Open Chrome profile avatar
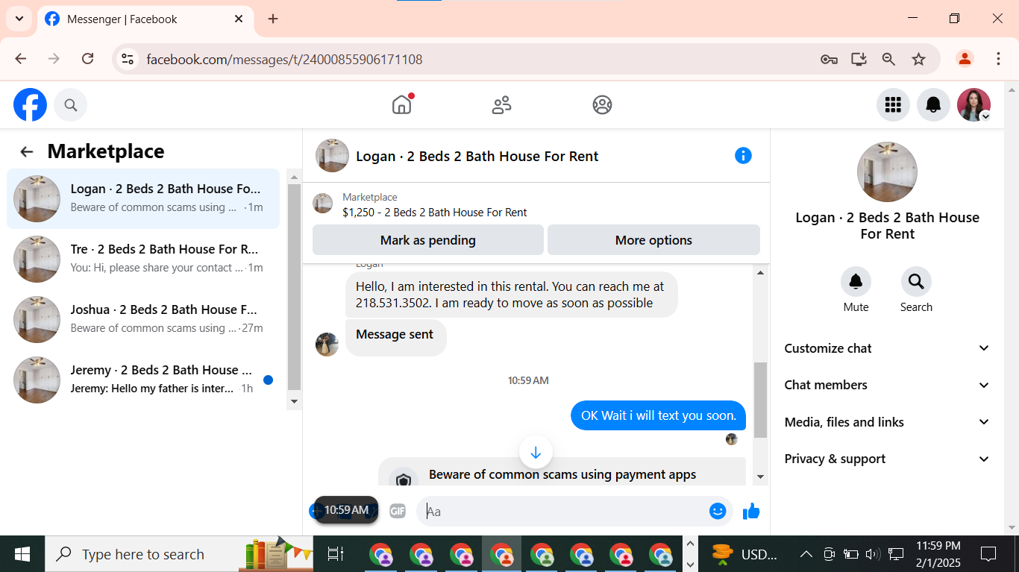 [x=965, y=59]
